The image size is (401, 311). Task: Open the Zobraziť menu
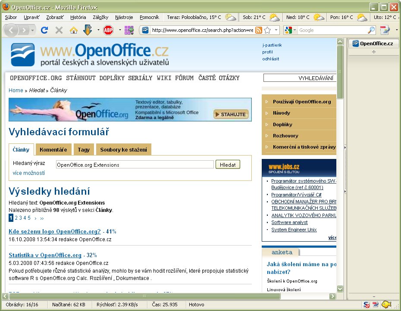point(55,17)
